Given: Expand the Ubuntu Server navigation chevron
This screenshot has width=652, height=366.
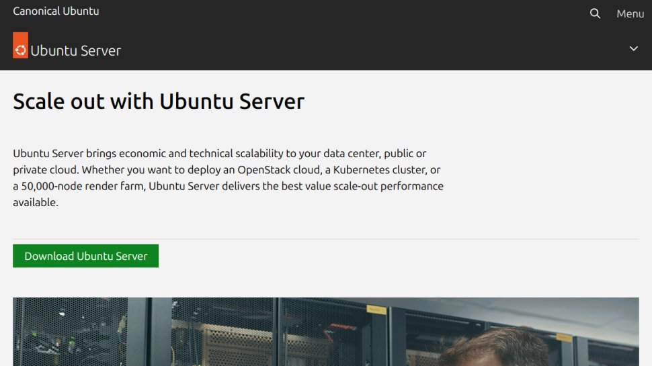Looking at the screenshot, I should point(633,48).
